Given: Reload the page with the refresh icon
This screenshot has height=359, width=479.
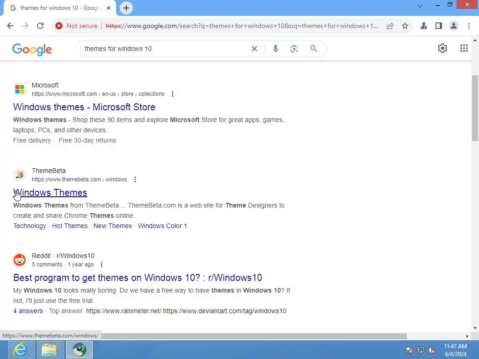Looking at the screenshot, I should coord(40,26).
